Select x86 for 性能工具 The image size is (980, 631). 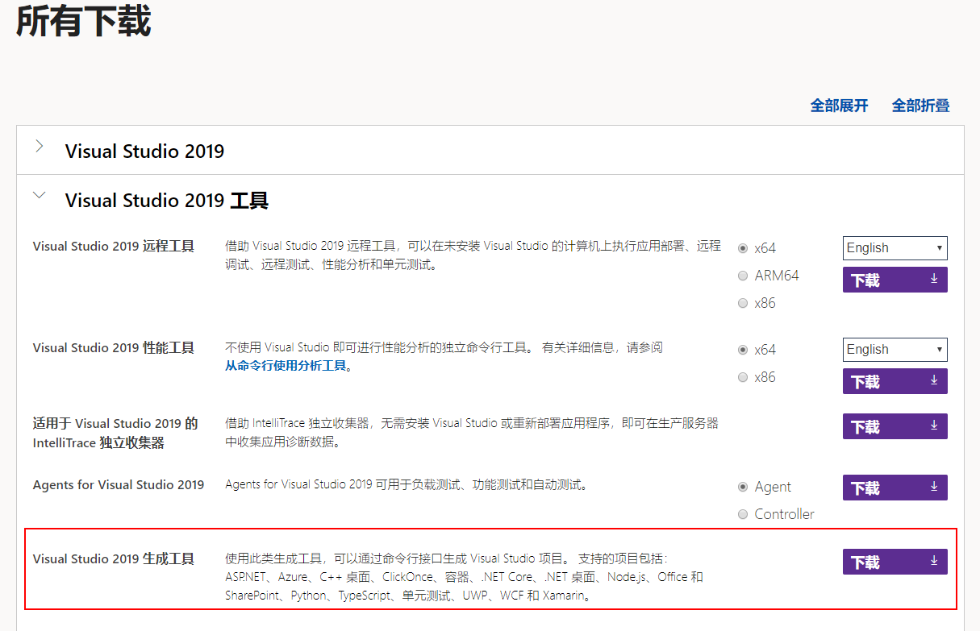[x=743, y=377]
